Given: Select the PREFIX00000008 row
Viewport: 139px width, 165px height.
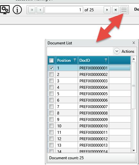Looking at the screenshot, I should [x=89, y=113].
